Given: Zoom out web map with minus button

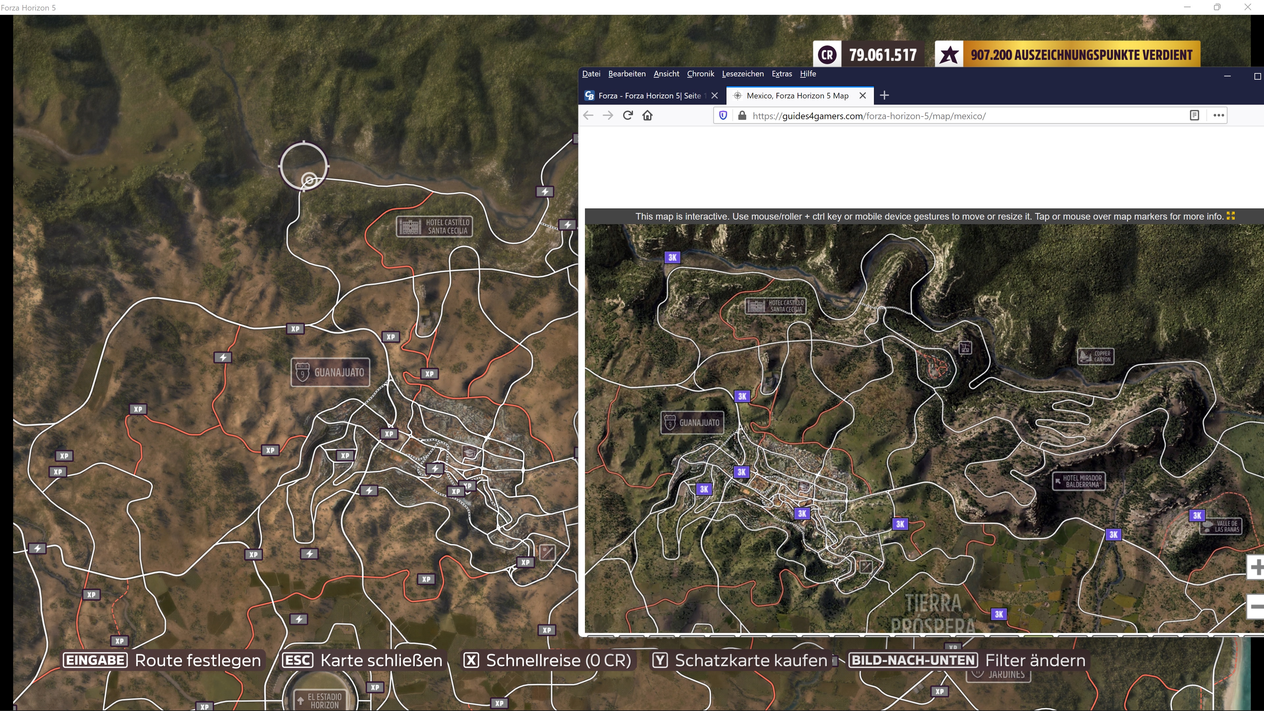Looking at the screenshot, I should (1256, 606).
